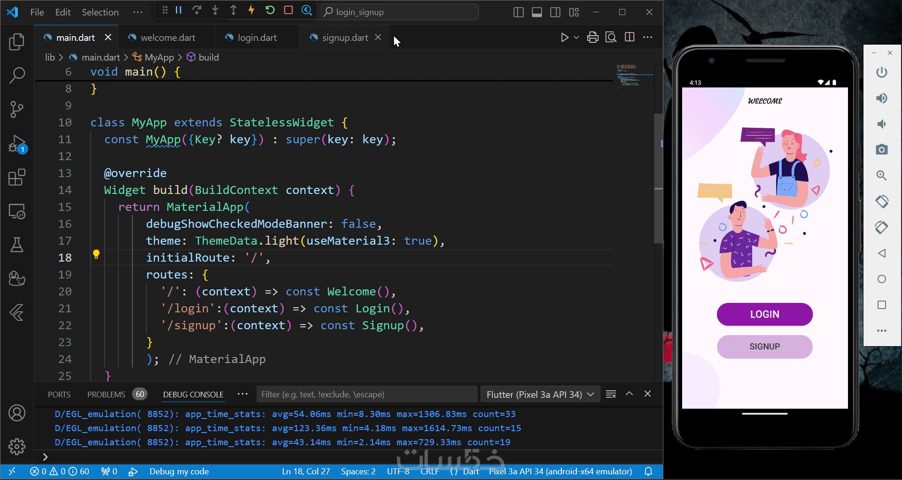Restart the debug session
Image resolution: width=902 pixels, height=480 pixels.
[270, 10]
